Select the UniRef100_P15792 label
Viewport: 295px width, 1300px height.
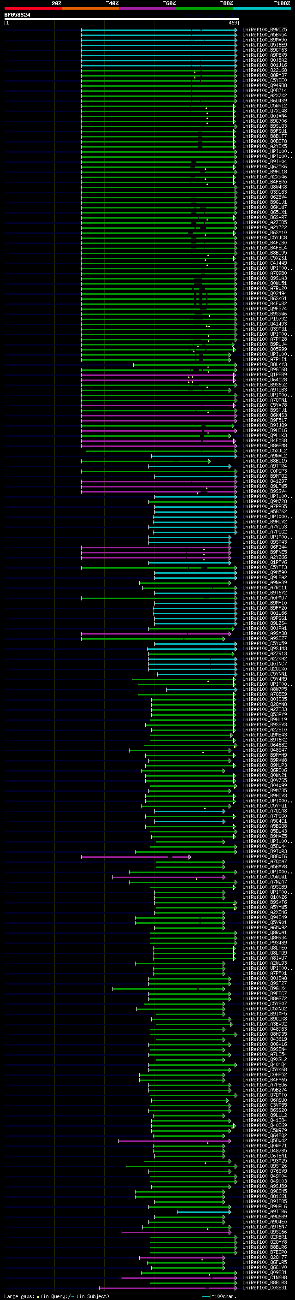[264, 319]
